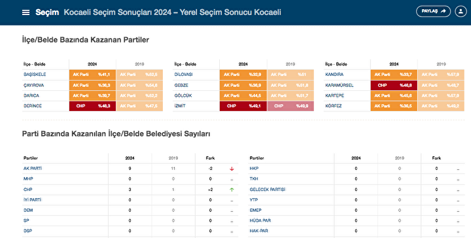Click İzmit's 2019 CHP pink result cell
The width and height of the screenshot is (471, 238).
(x=290, y=106)
